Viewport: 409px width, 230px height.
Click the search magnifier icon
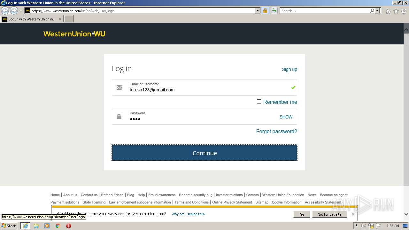[x=372, y=11]
